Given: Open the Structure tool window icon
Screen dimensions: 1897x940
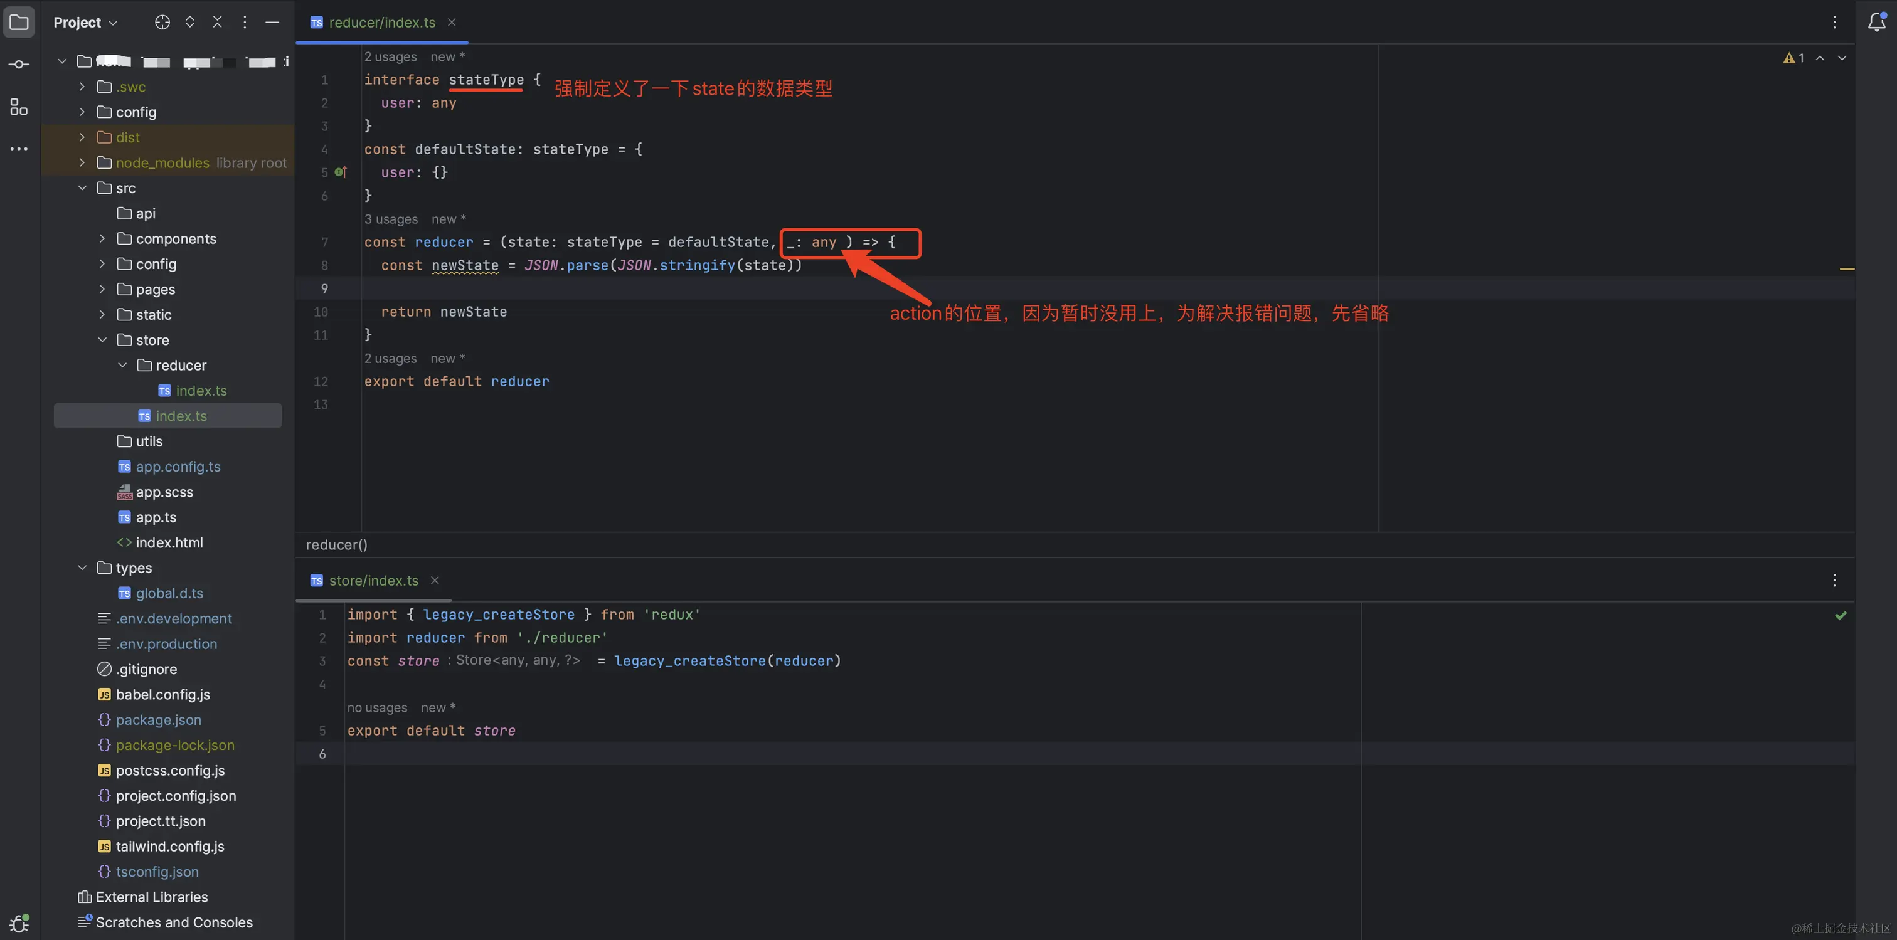Looking at the screenshot, I should 18,106.
